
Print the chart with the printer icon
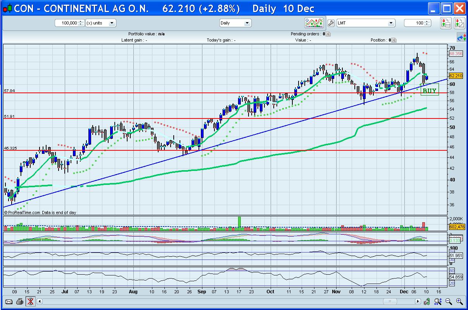click(x=19, y=301)
